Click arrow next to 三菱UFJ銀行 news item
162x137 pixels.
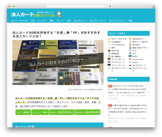point(148,113)
